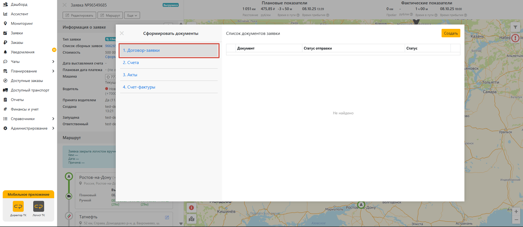Viewport: 523px width, 227px height.
Task: Click the map layers icon at bottom
Action: [191, 219]
